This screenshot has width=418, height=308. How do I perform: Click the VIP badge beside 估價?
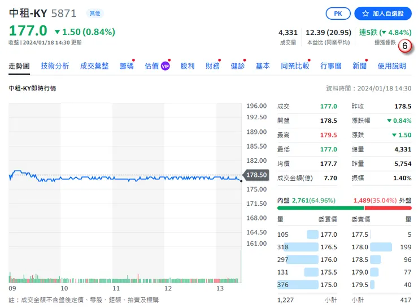pyautogui.click(x=166, y=66)
